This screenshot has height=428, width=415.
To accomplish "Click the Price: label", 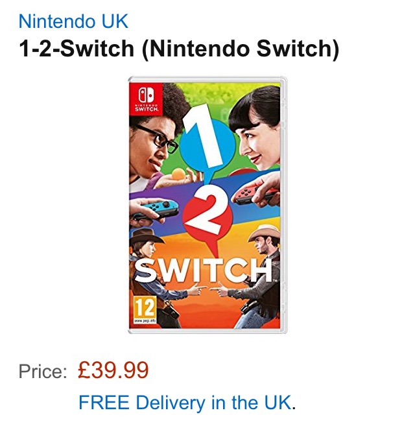I will click(x=43, y=372).
